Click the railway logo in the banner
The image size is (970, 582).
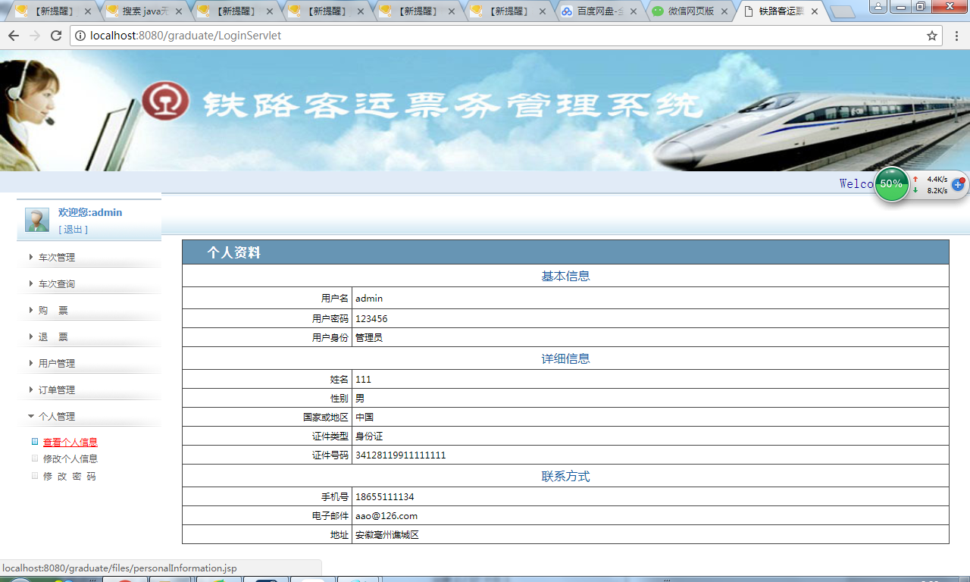tap(166, 102)
